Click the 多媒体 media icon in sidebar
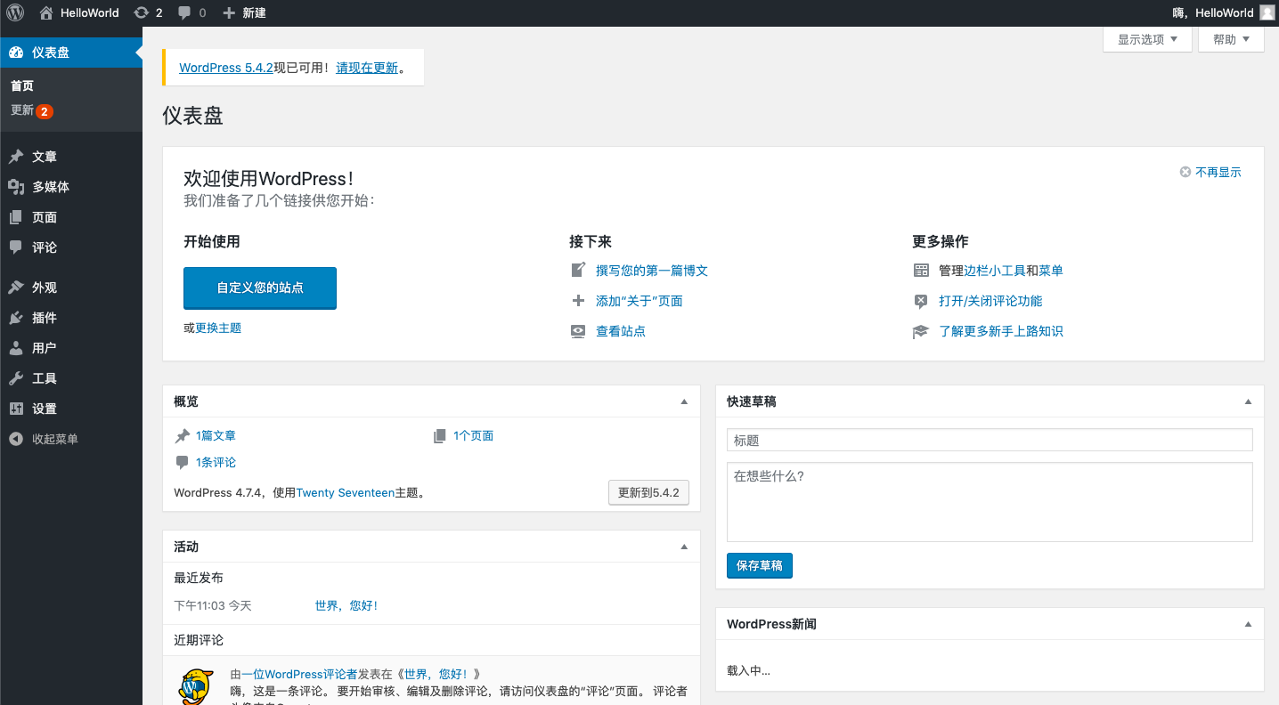Screen dimensions: 1279x705 [x=16, y=187]
